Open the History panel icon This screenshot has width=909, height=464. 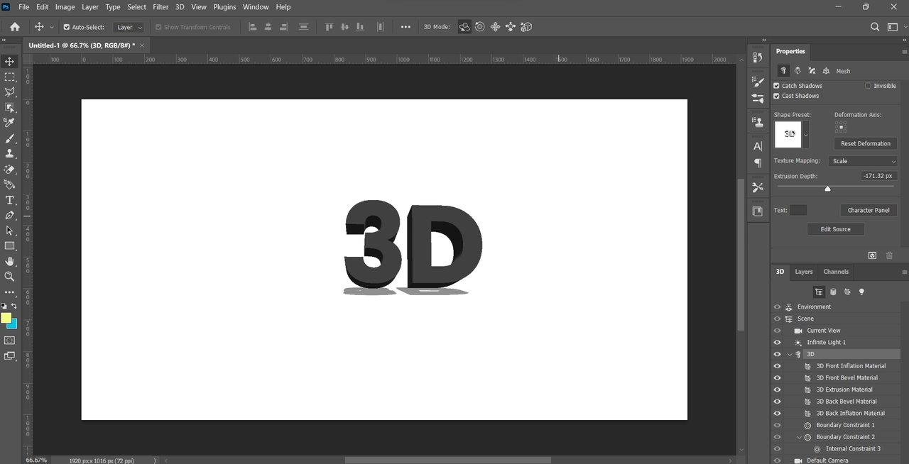click(x=758, y=57)
